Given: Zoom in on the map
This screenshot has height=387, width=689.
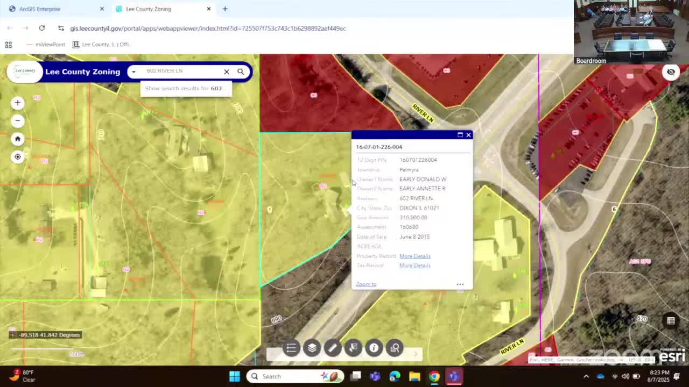Looking at the screenshot, I should click(18, 103).
